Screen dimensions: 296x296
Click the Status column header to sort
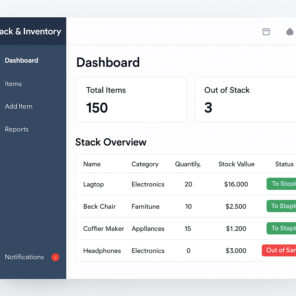[284, 164]
